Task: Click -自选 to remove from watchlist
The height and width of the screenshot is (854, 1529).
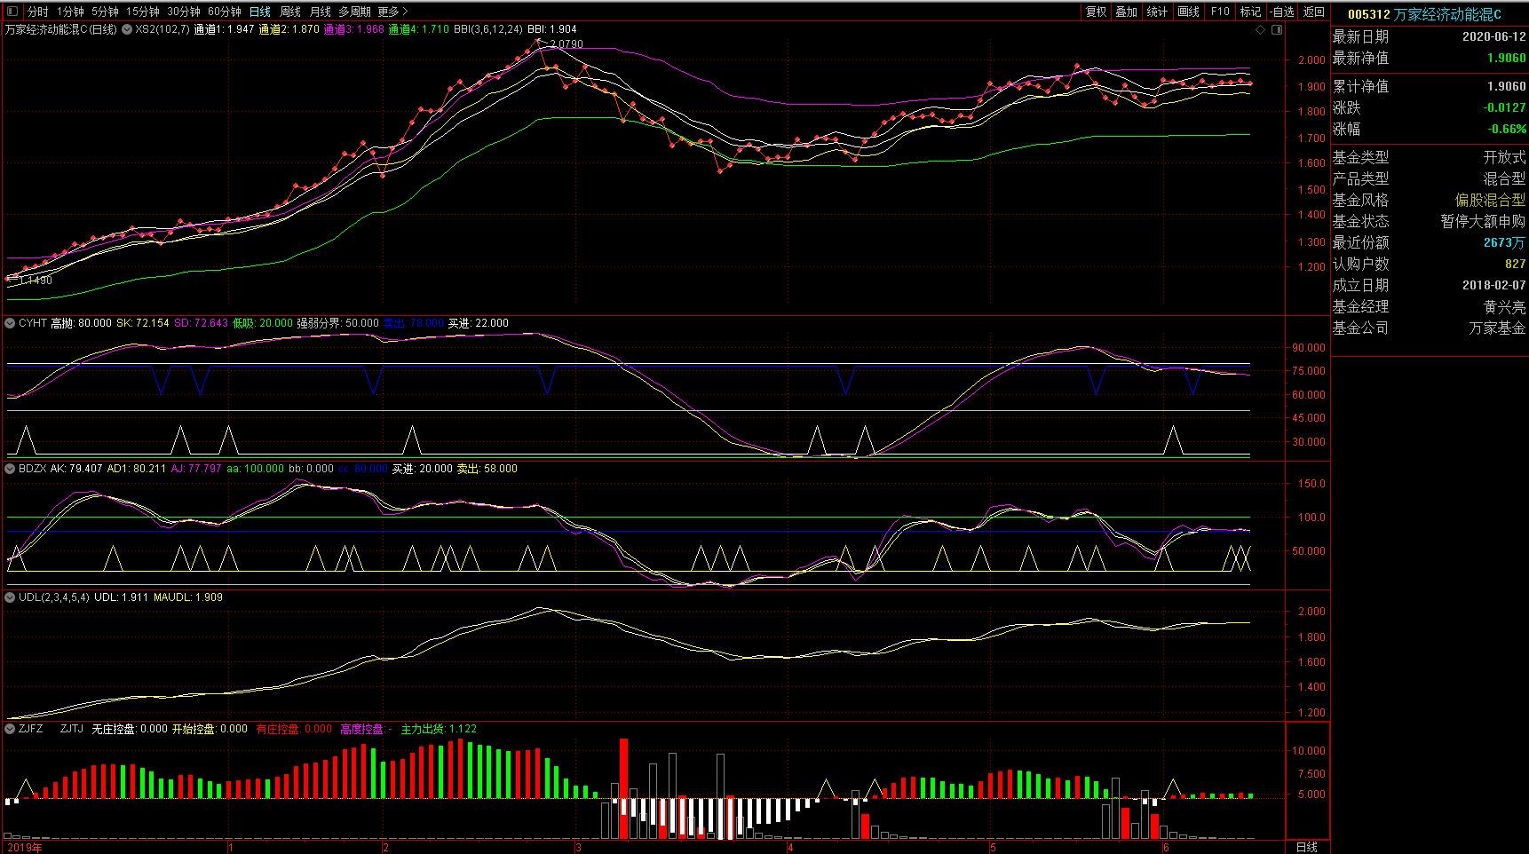Action: 1283,12
